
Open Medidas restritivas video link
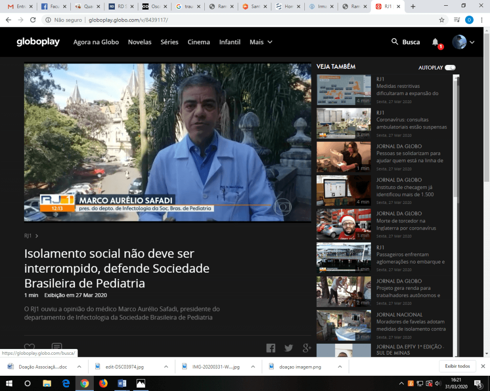[407, 90]
